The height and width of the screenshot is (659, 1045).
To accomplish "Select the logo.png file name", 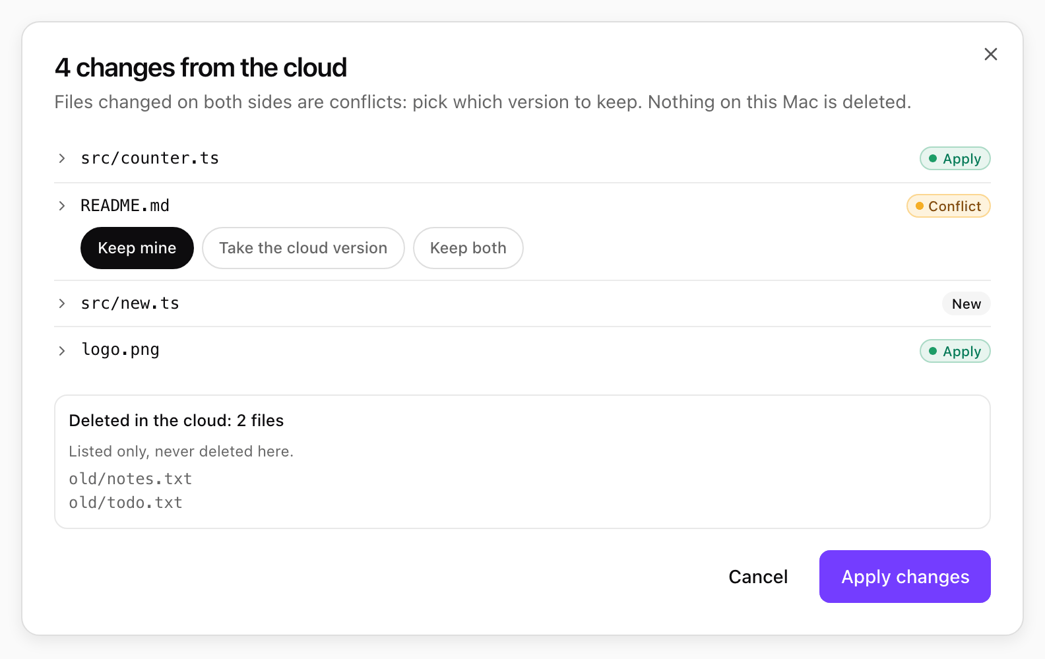I will [120, 350].
